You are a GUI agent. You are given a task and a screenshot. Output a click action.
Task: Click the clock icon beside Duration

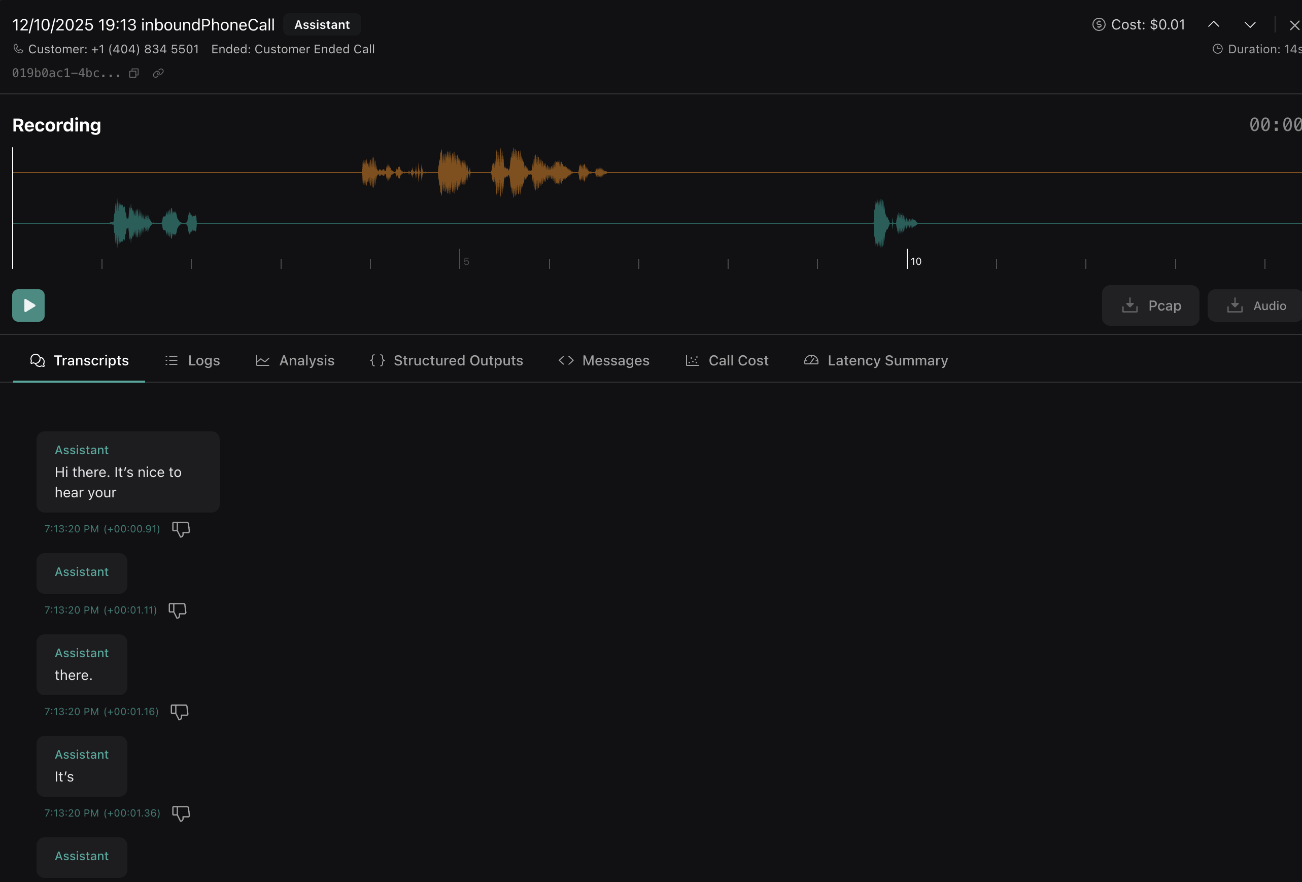click(x=1217, y=49)
